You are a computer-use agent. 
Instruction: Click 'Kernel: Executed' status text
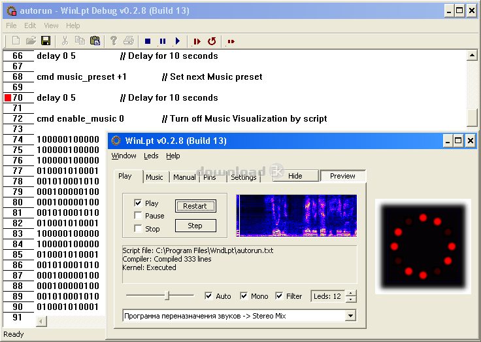(x=150, y=267)
